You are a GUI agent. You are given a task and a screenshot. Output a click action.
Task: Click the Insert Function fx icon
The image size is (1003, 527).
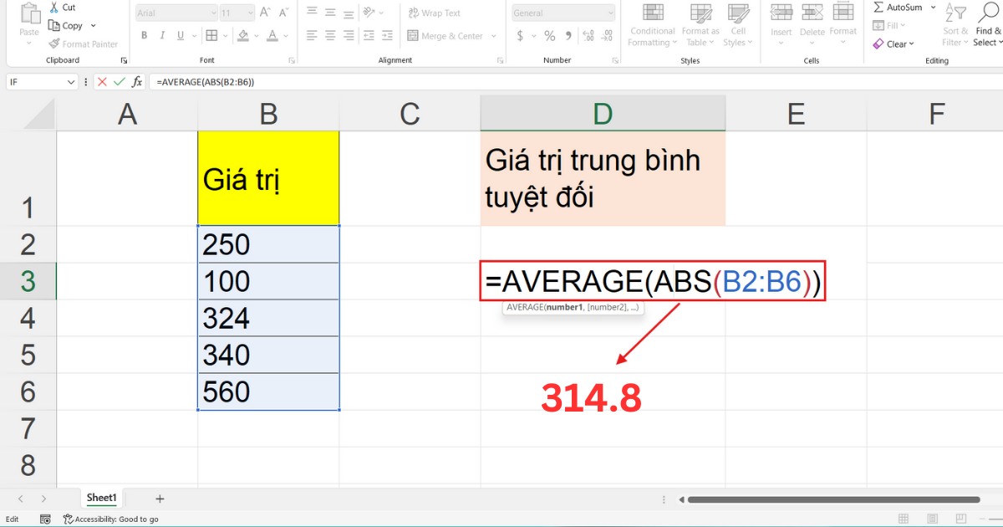tap(139, 81)
